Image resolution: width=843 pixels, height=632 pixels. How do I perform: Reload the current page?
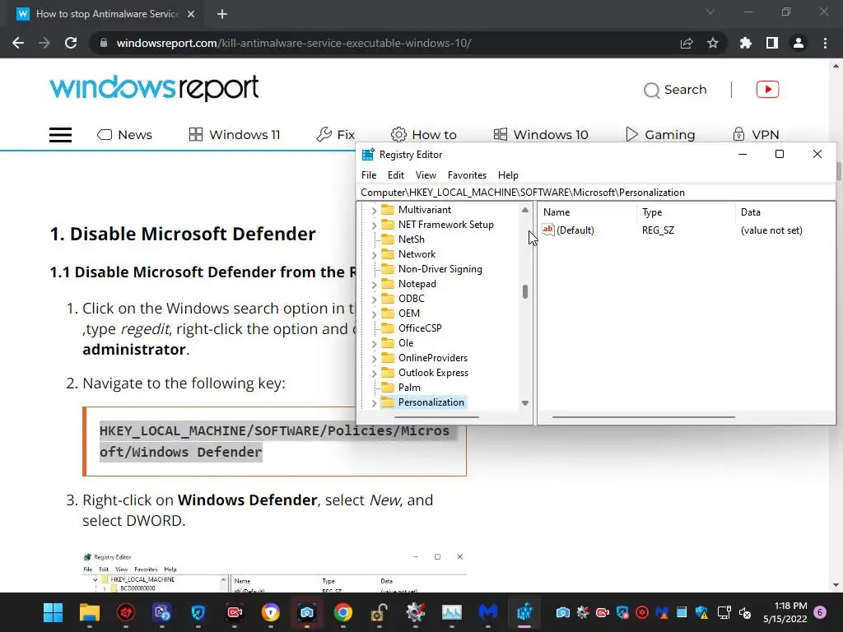pyautogui.click(x=71, y=43)
